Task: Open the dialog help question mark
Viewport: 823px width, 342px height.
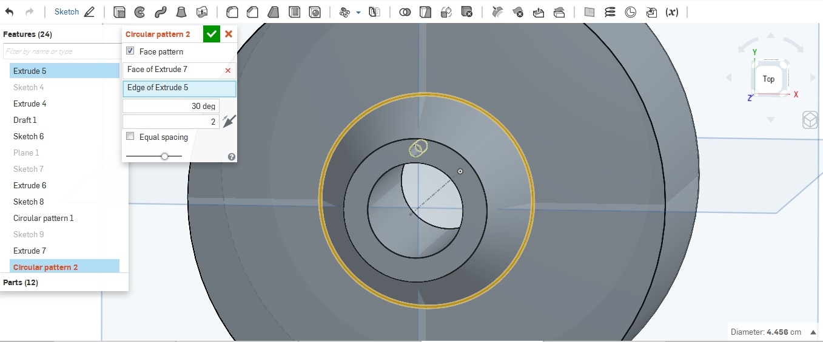Action: (x=231, y=157)
